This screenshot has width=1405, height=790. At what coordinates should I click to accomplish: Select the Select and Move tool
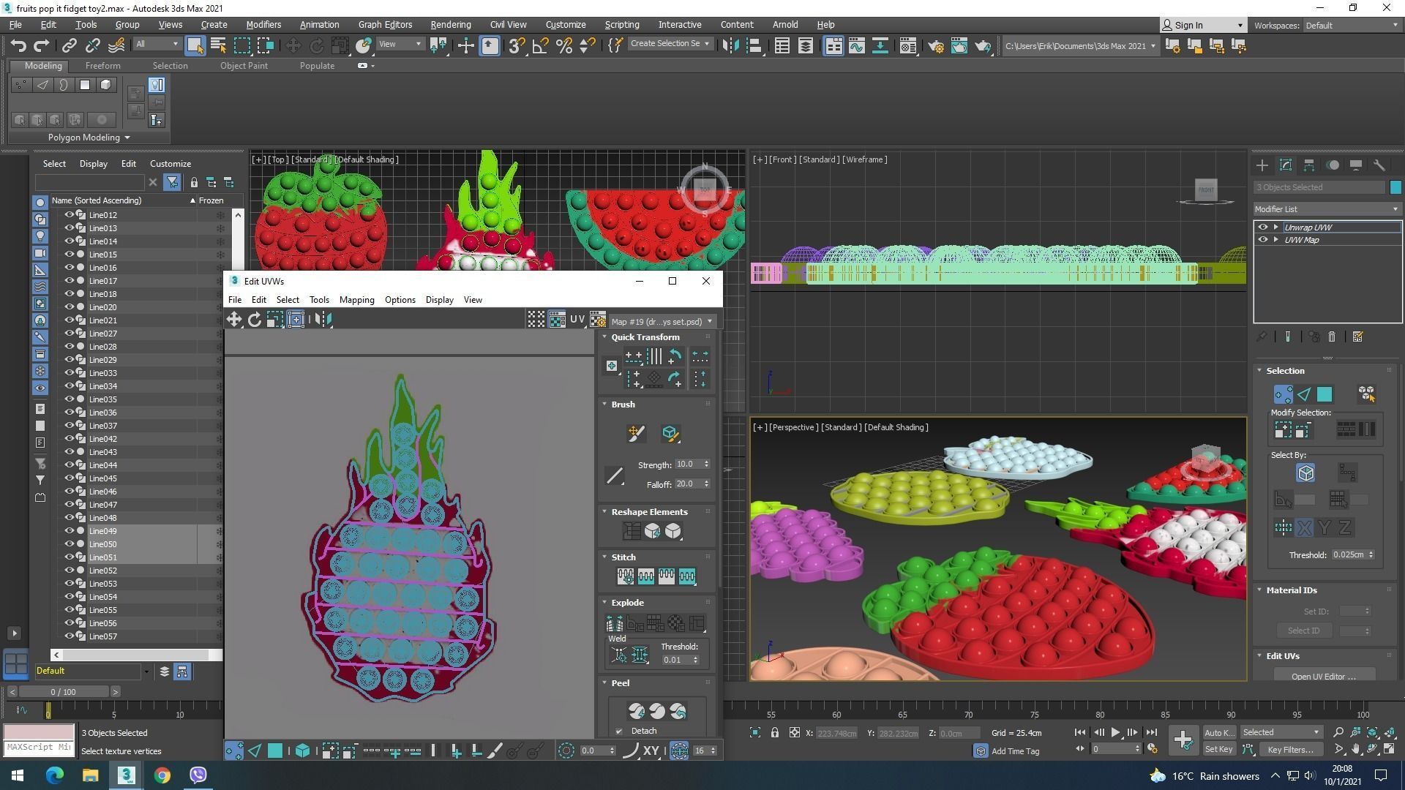click(x=293, y=45)
